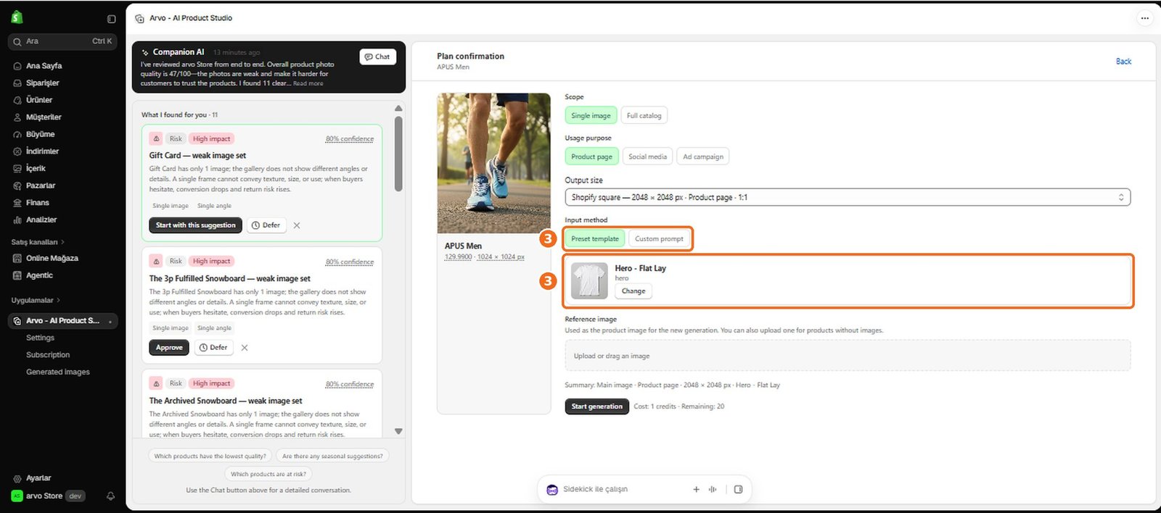Open Arvo Settings subpage
Image resolution: width=1161 pixels, height=513 pixels.
[40, 338]
